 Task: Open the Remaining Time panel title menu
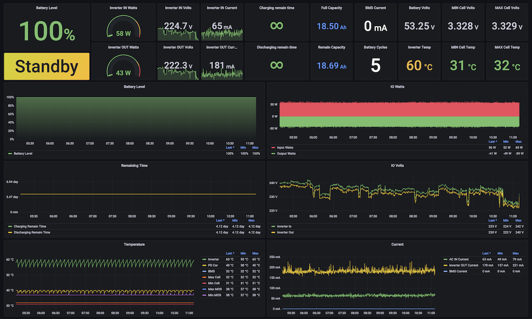click(x=134, y=166)
